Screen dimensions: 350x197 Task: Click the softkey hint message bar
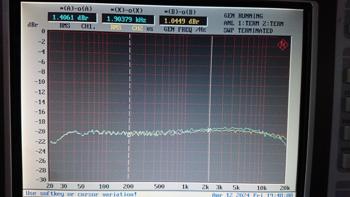(81, 194)
